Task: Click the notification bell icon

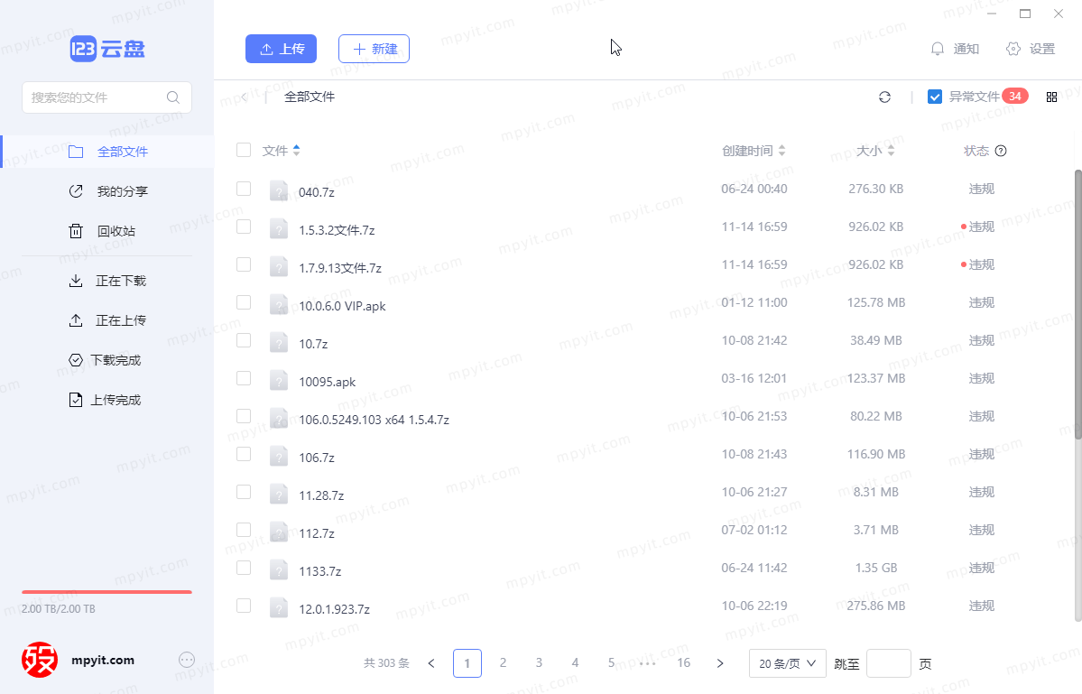Action: 937,49
